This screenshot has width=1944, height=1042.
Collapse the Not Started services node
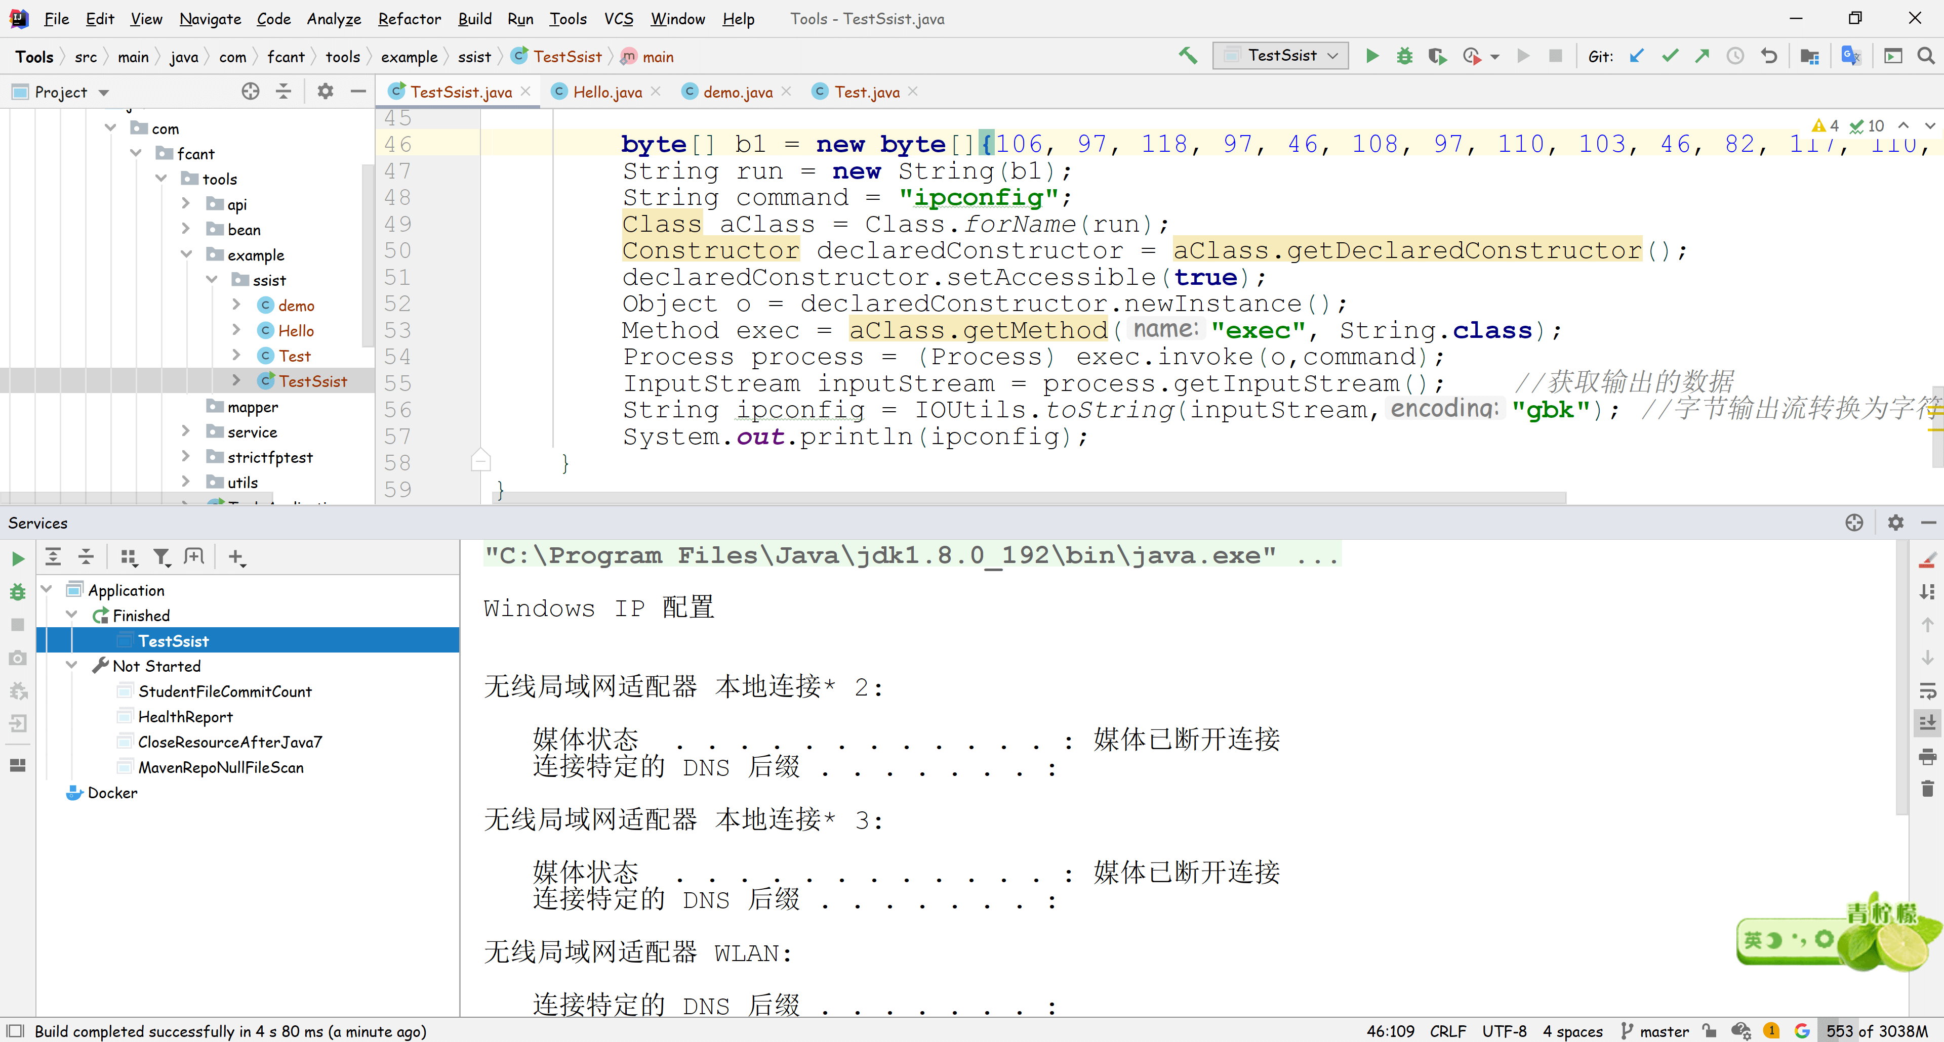(72, 665)
